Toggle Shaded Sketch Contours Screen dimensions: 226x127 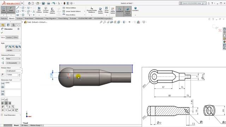(x=128, y=11)
